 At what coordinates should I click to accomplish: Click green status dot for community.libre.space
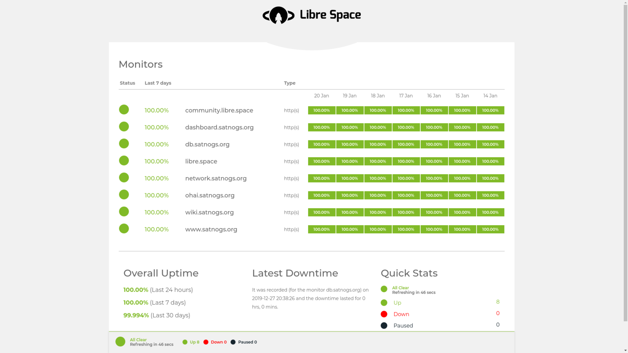124,110
